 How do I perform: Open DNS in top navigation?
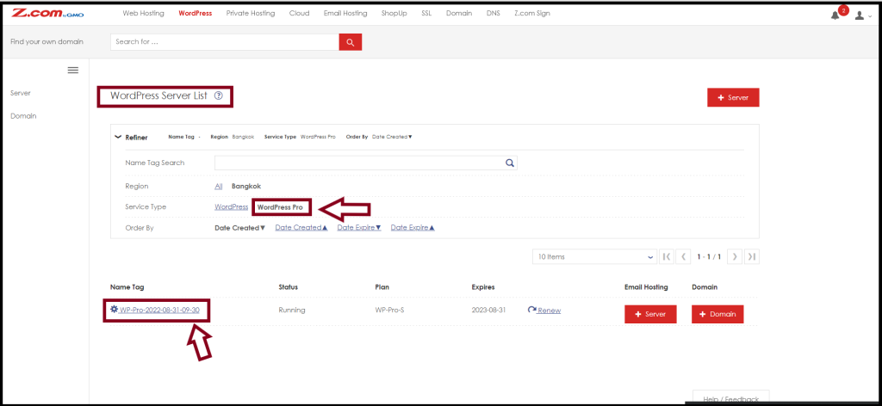(493, 14)
